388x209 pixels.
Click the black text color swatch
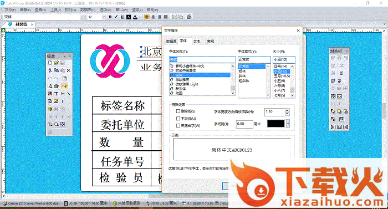(276, 123)
